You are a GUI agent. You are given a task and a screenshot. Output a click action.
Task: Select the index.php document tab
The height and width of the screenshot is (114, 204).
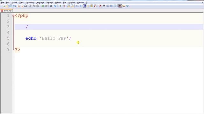point(6,11)
